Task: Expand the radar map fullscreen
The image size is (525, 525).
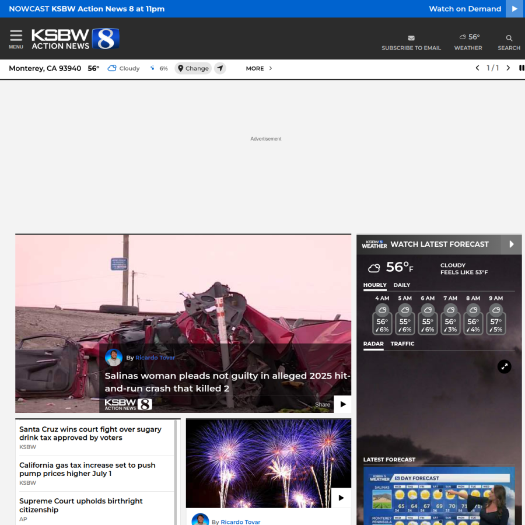Action: point(504,367)
